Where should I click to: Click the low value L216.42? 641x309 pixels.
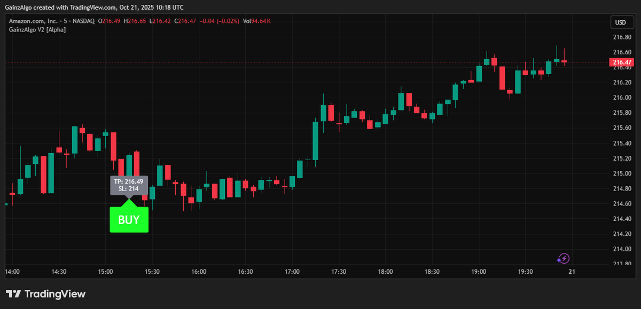pos(161,21)
